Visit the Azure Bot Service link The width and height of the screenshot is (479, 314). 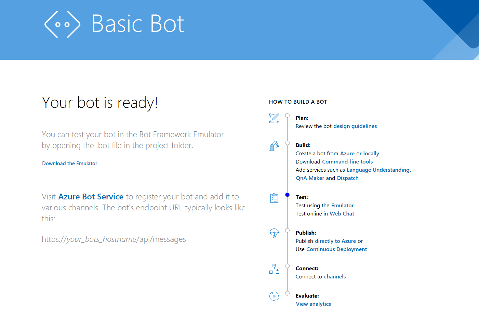pyautogui.click(x=91, y=197)
